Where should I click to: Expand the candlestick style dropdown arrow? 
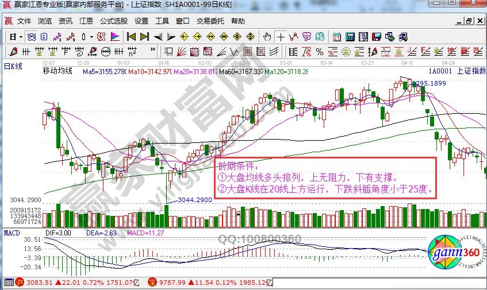[x=91, y=37]
